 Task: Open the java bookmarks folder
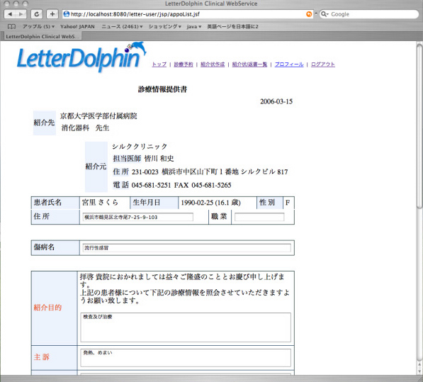coord(194,26)
